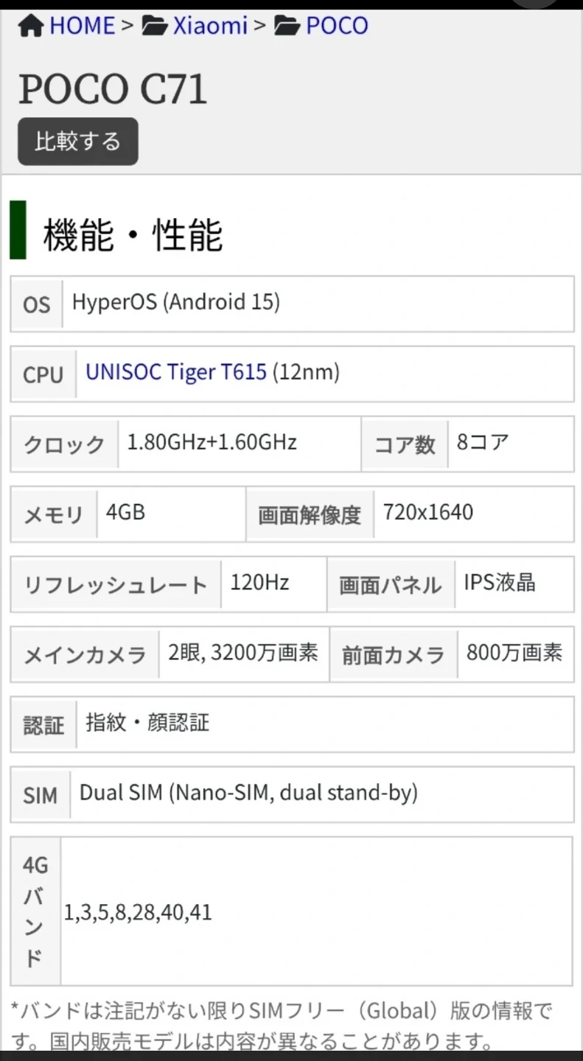Click the folder icon before POCO
Screen dimensions: 583x1061
pyautogui.click(x=287, y=27)
